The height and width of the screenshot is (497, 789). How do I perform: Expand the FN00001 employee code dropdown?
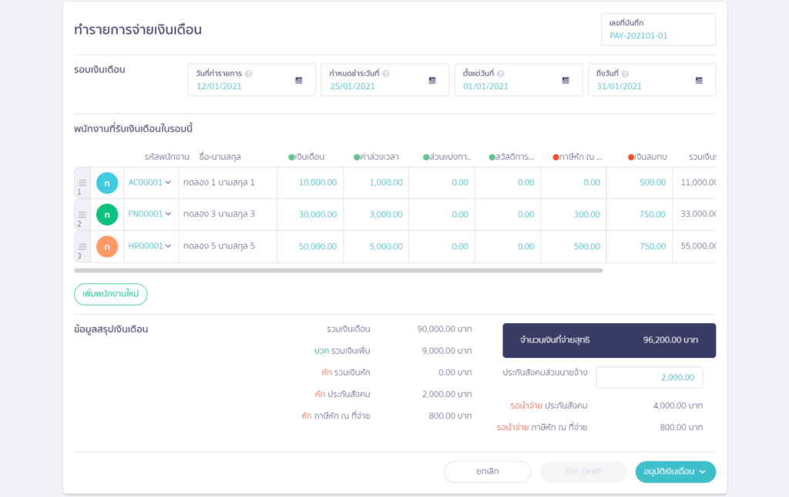(169, 214)
